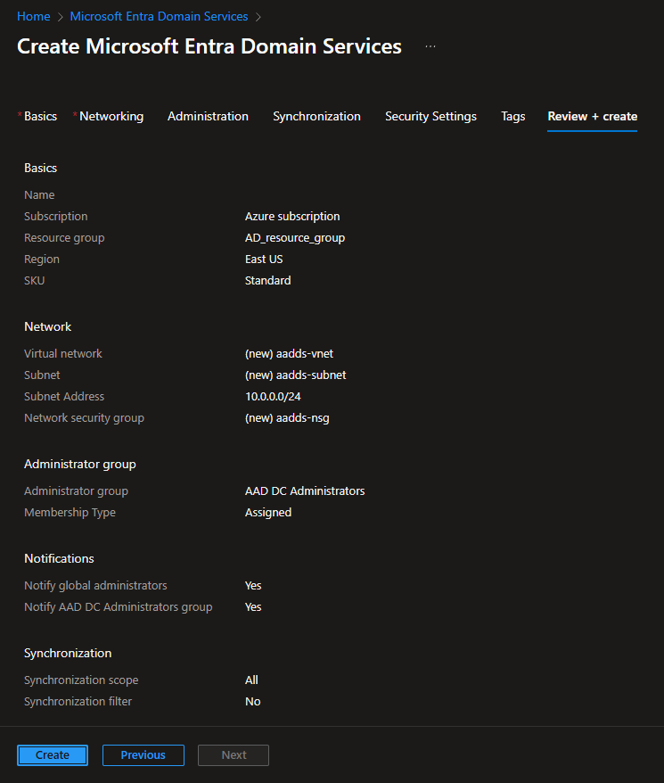The width and height of the screenshot is (664, 783).
Task: Select the Administration tab
Action: [208, 116]
